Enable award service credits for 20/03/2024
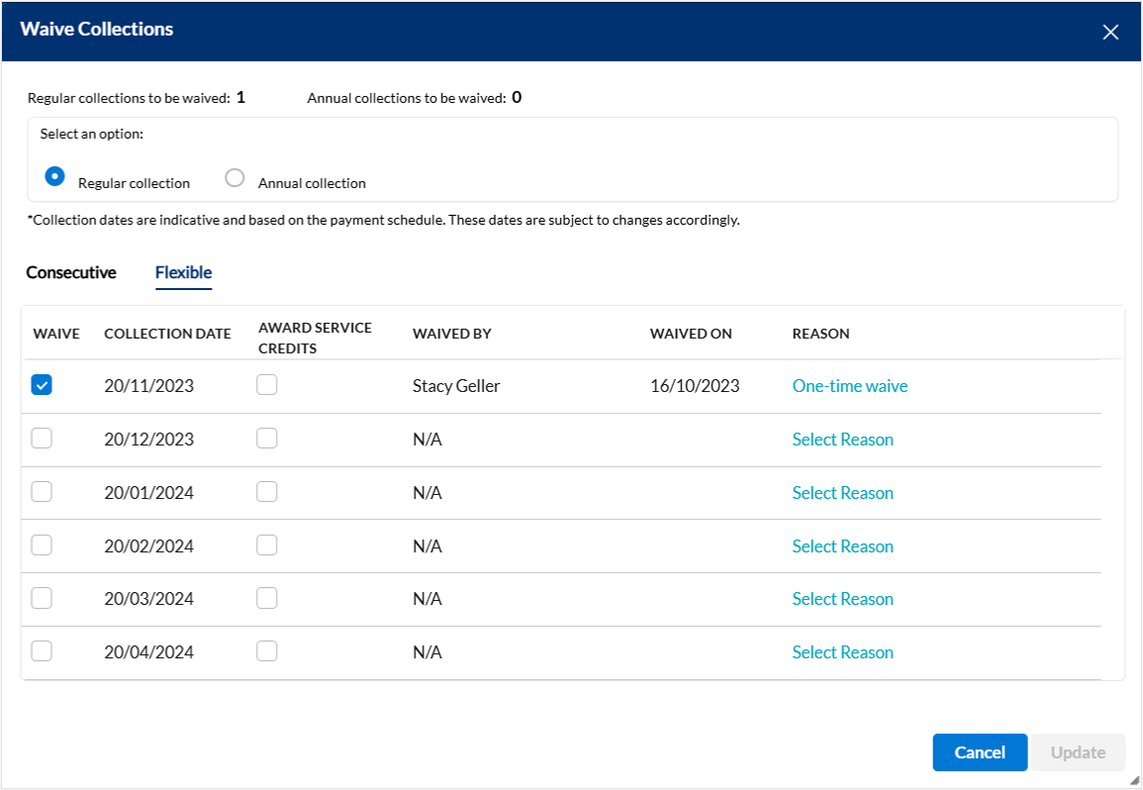Image resolution: width=1143 pixels, height=790 pixels. [267, 598]
